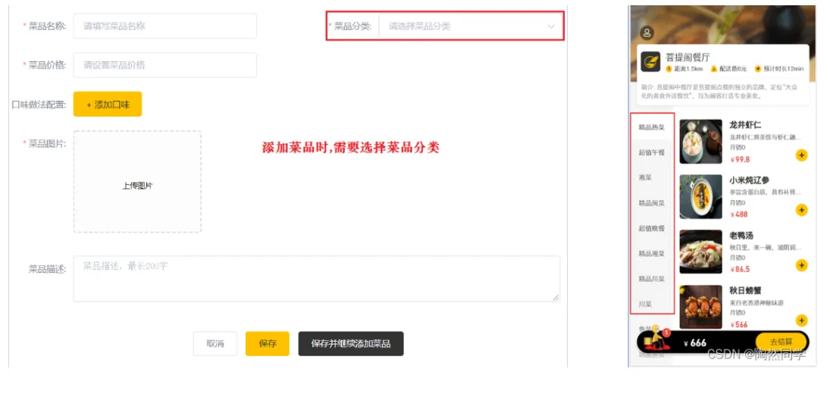The height and width of the screenshot is (406, 830).
Task: Click the user profile avatar icon
Action: [647, 33]
